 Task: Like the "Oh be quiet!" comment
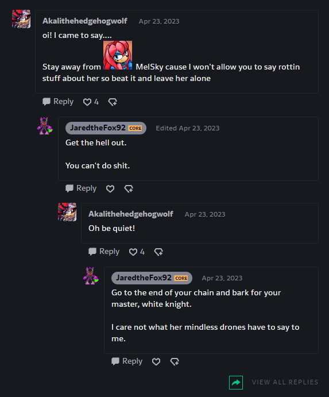[133, 252]
